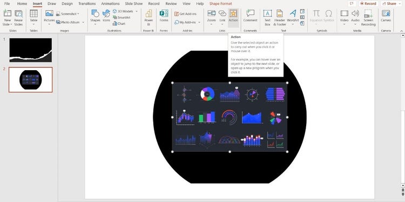Expand My Add-ins dropdown arrow

(199, 23)
